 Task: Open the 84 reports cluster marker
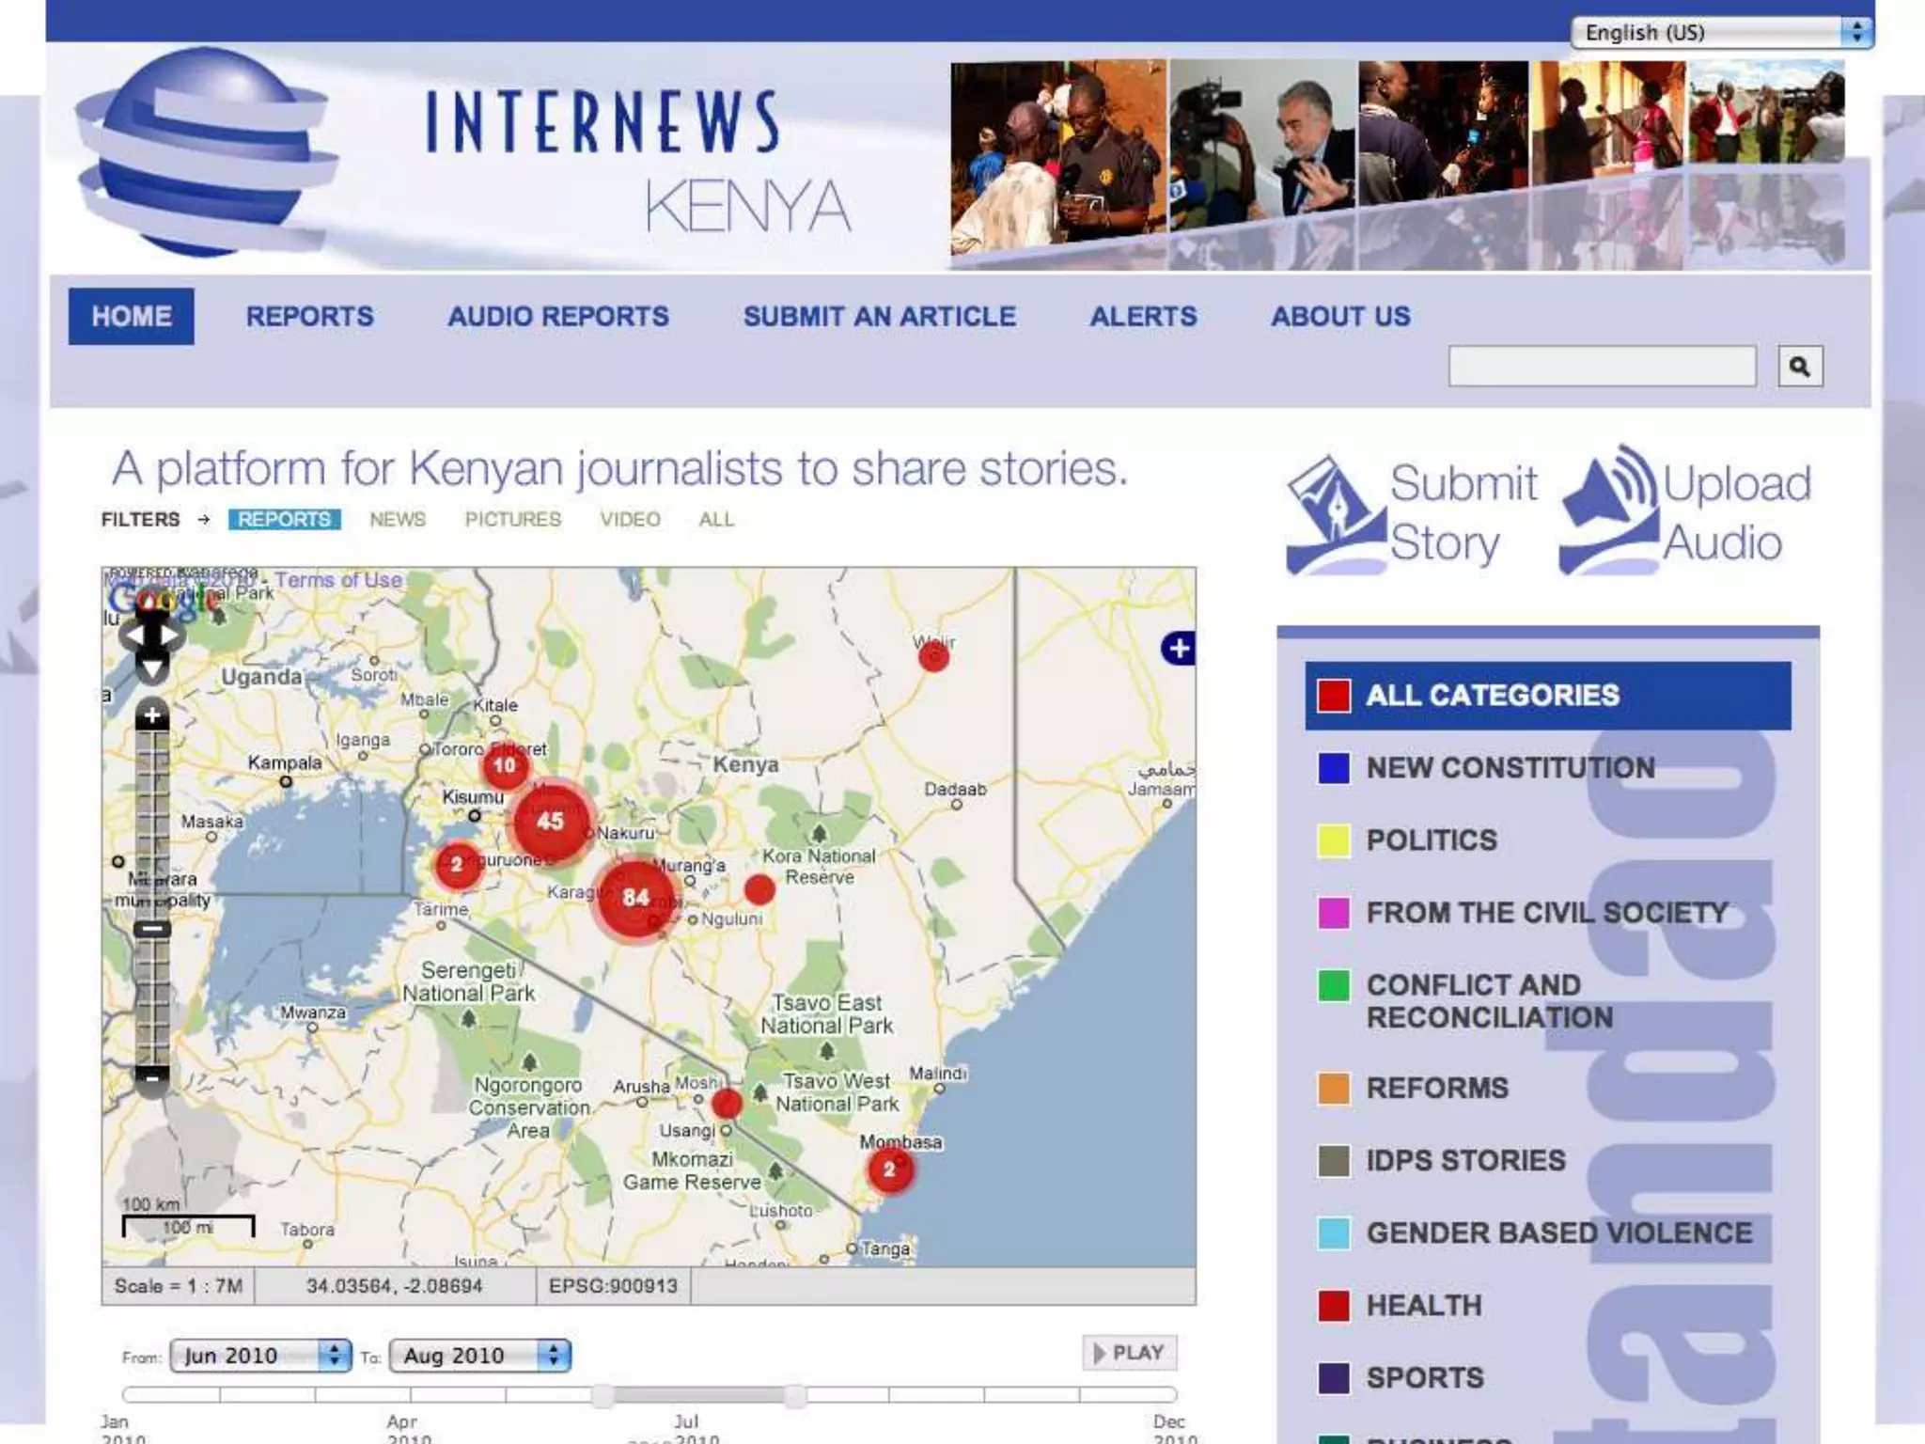coord(636,898)
